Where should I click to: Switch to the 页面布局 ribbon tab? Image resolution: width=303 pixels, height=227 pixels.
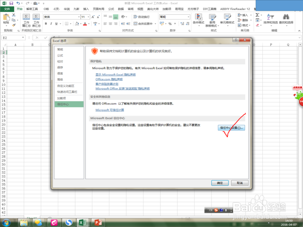click(x=98, y=9)
